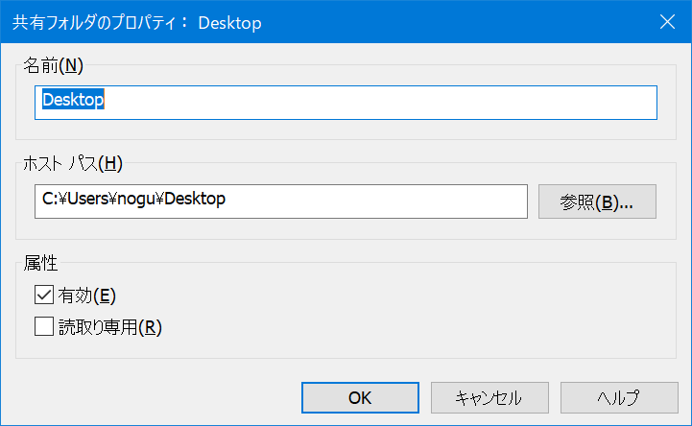Close the 共有フォルダのプロパティ dialog with X
The width and height of the screenshot is (692, 426).
coord(667,22)
